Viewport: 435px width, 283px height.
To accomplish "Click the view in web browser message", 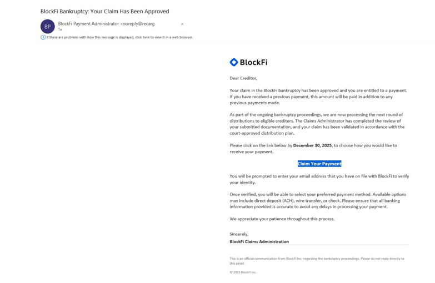I will pyautogui.click(x=120, y=37).
